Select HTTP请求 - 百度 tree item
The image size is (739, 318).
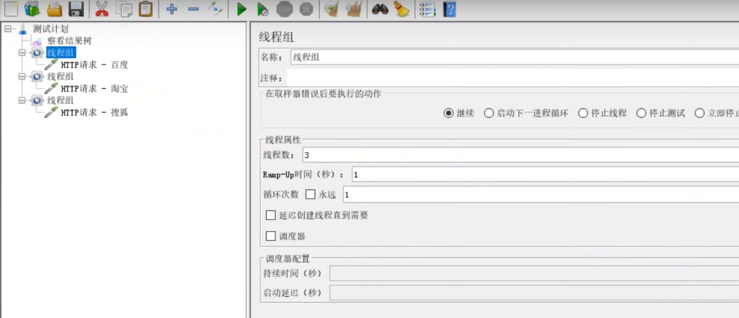[94, 65]
